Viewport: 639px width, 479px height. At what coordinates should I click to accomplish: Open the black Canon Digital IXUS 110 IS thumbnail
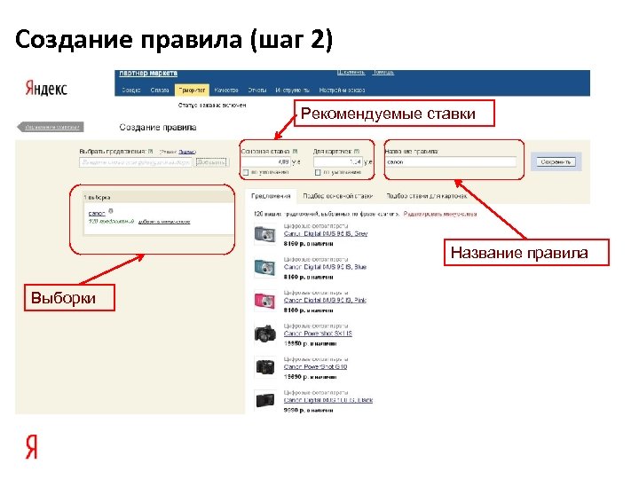tap(264, 400)
